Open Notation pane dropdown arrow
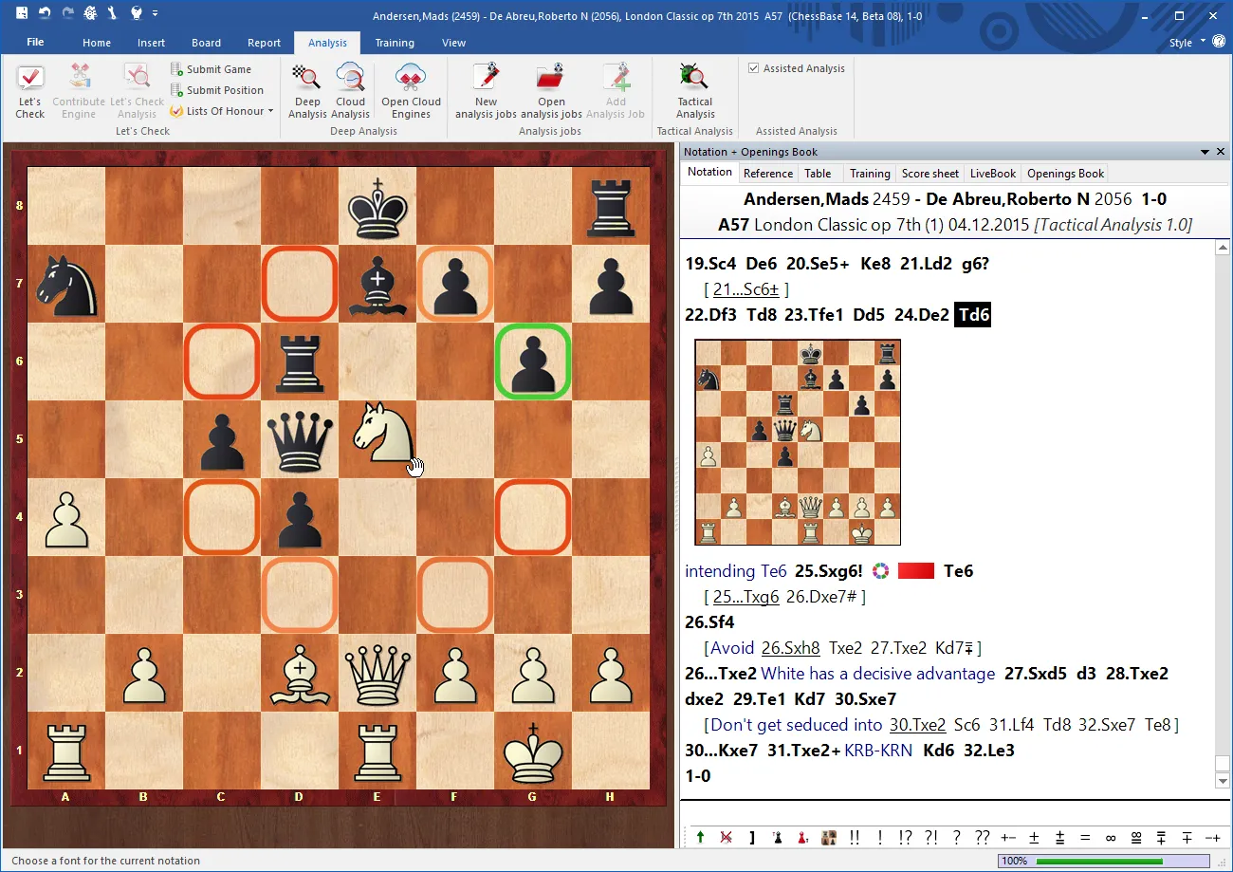The height and width of the screenshot is (872, 1233). click(1205, 152)
